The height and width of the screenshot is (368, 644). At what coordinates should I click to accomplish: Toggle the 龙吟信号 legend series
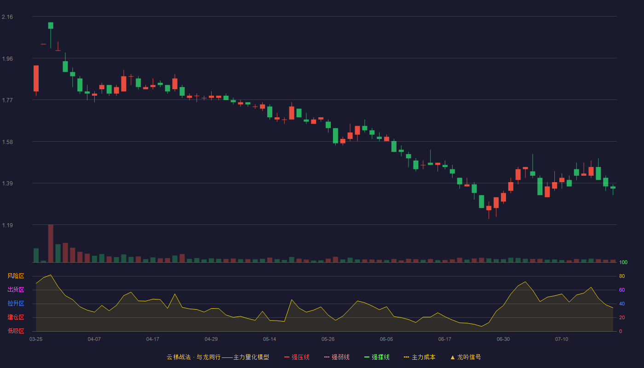(x=465, y=357)
